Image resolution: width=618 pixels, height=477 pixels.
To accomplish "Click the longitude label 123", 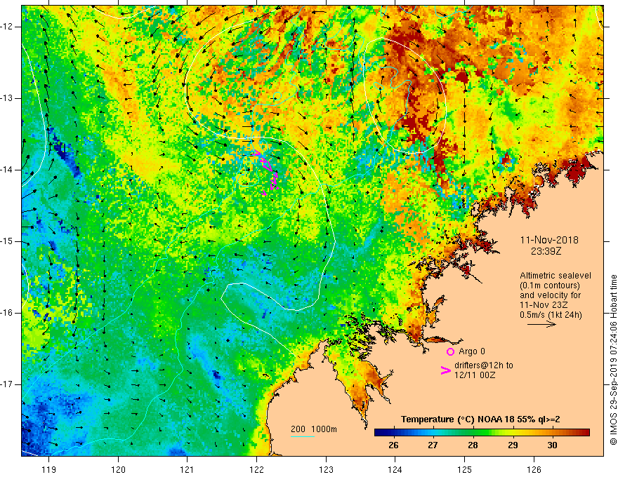I will tap(326, 469).
